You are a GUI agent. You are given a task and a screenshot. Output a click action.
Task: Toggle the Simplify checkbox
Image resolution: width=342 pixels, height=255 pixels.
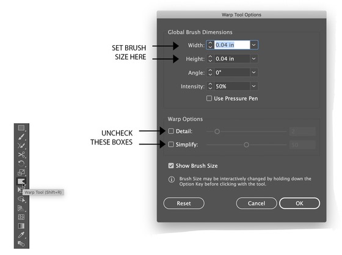click(x=171, y=145)
